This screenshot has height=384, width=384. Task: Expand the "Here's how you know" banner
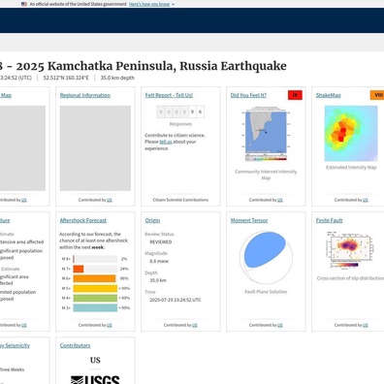point(149,4)
